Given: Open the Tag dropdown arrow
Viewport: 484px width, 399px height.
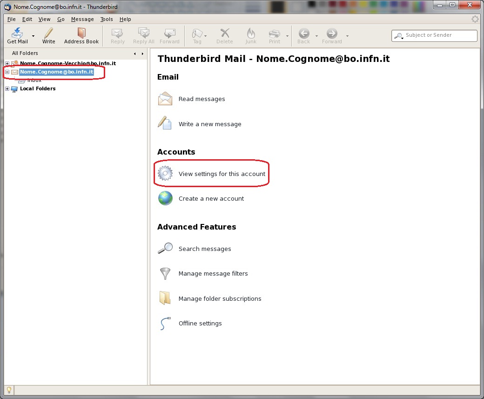Looking at the screenshot, I should pos(206,36).
